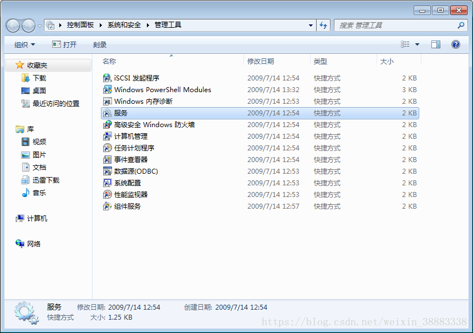Click the iSCSI 发起程序 shortcut icon
Screen dimensions: 473x333
pos(107,78)
